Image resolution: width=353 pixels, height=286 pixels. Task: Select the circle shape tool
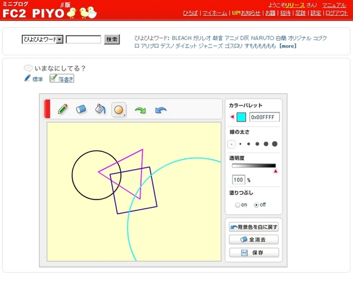click(x=119, y=110)
